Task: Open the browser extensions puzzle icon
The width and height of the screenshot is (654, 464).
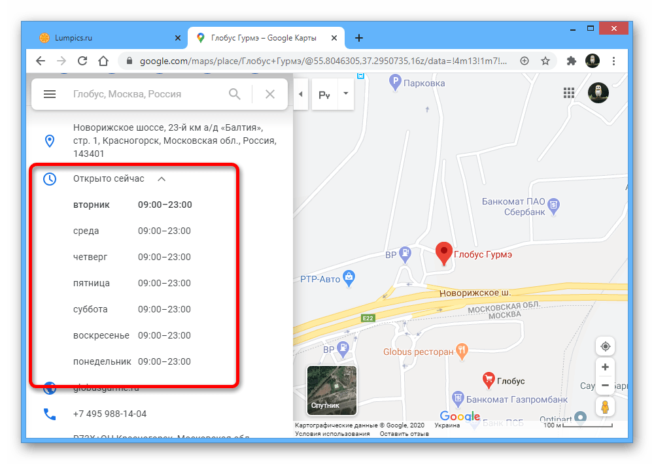Action: (x=571, y=61)
